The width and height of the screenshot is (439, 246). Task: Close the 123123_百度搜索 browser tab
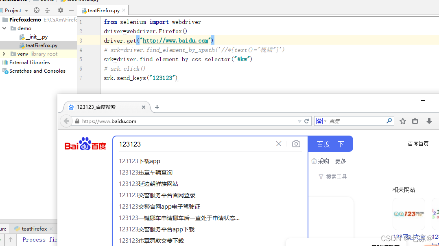pyautogui.click(x=144, y=107)
